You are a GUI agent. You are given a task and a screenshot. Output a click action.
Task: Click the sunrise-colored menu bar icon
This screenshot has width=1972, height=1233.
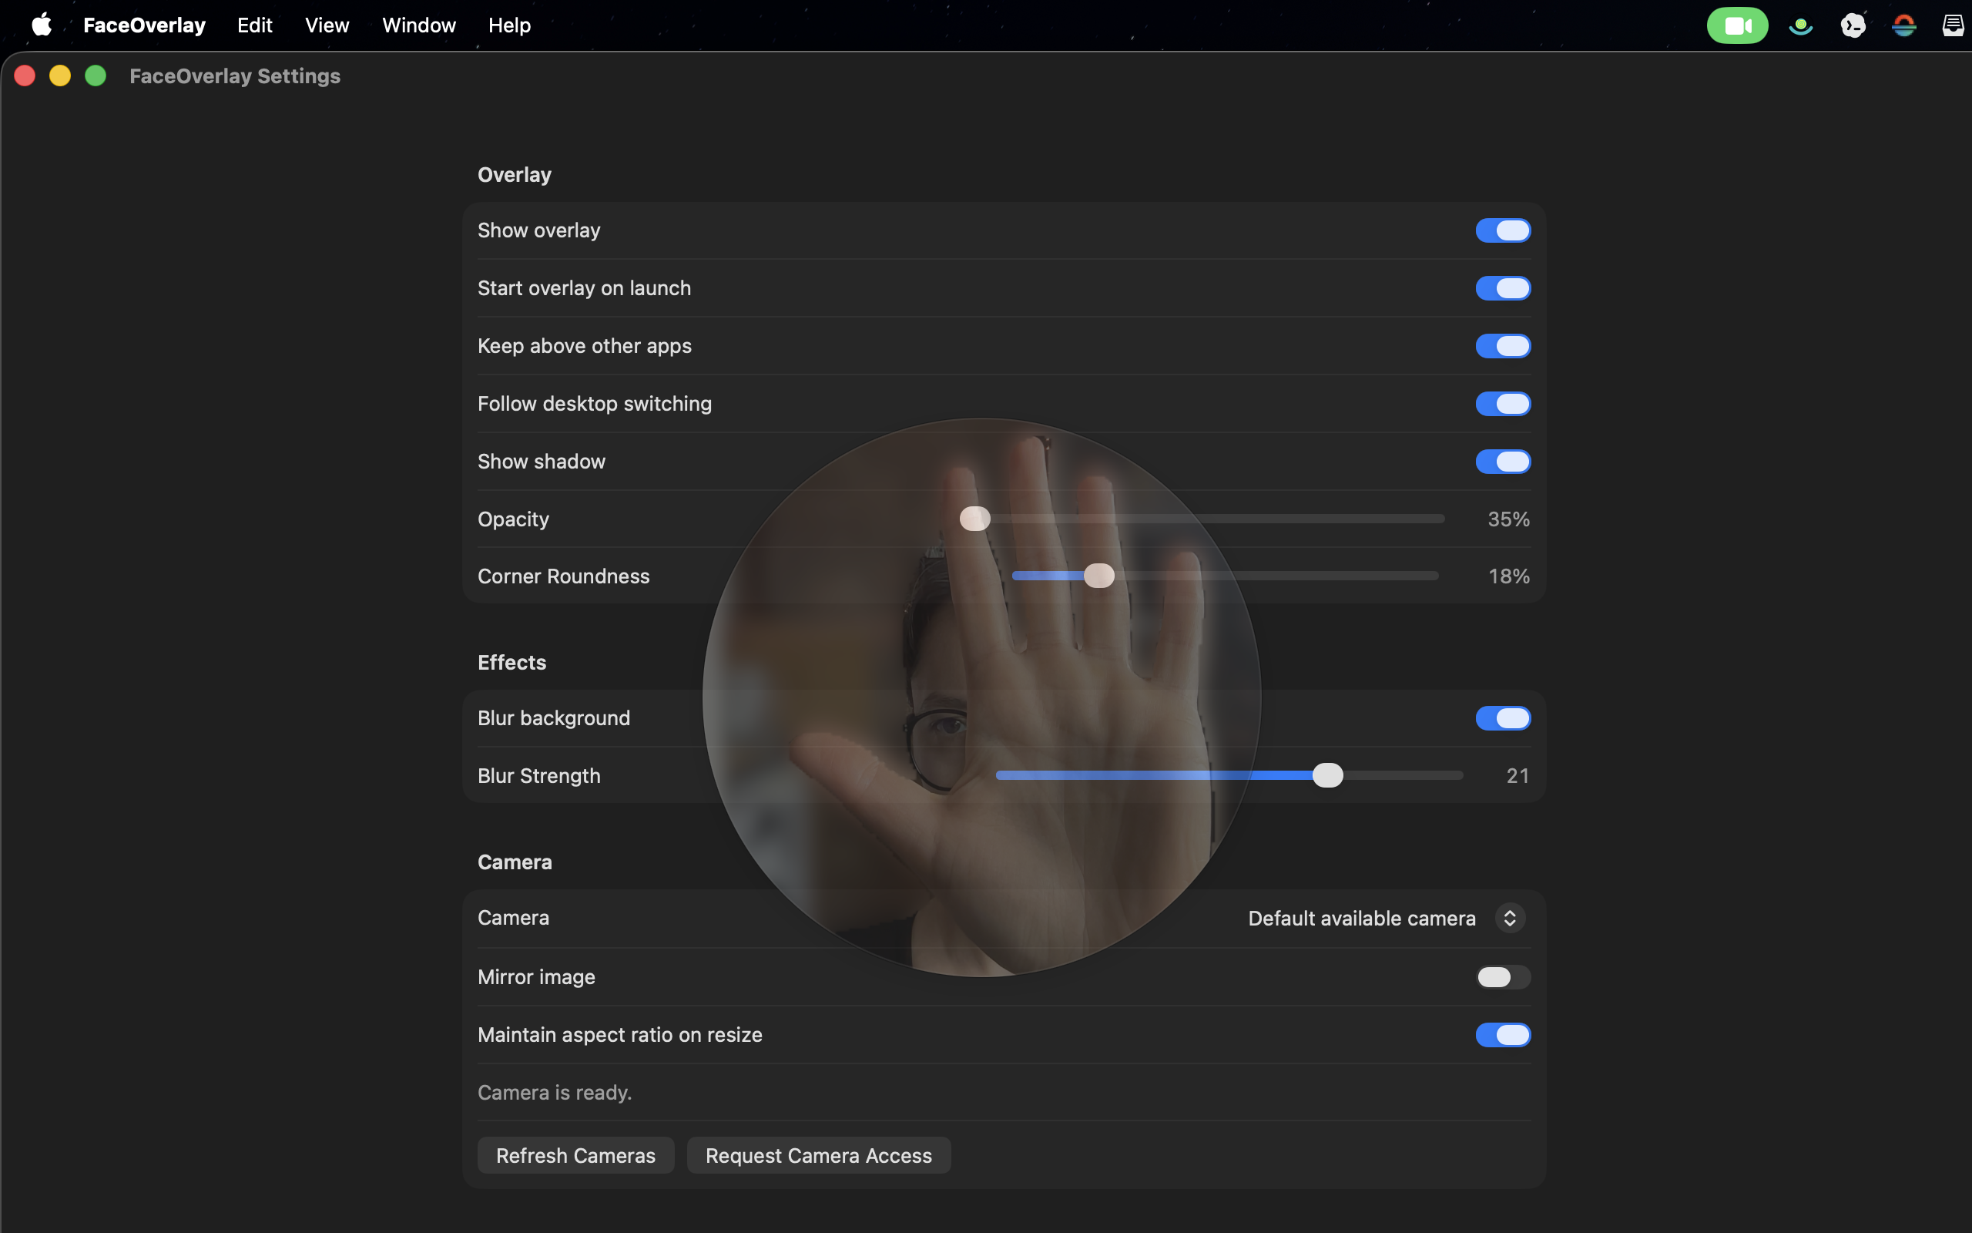1903,25
